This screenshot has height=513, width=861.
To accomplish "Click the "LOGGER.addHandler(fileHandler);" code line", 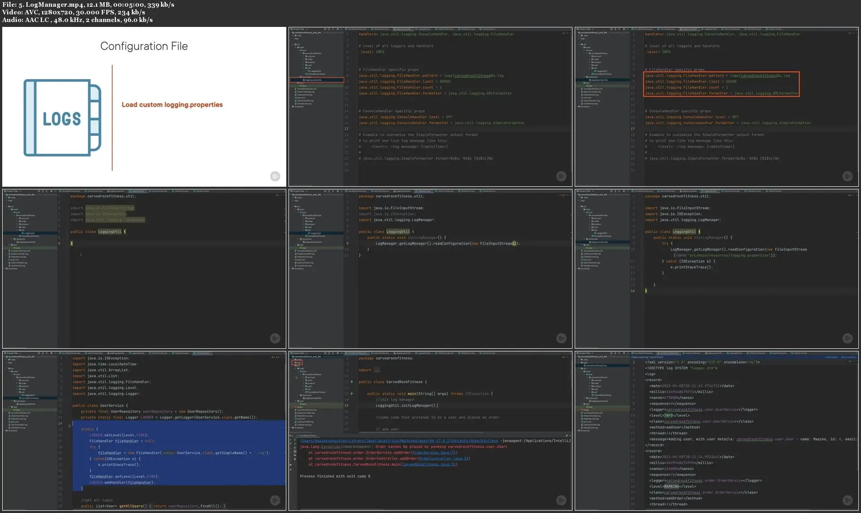I will [x=122, y=482].
